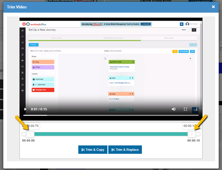Click the hierarchy icon in video sidebar
222x170 pixels.
[22, 79]
